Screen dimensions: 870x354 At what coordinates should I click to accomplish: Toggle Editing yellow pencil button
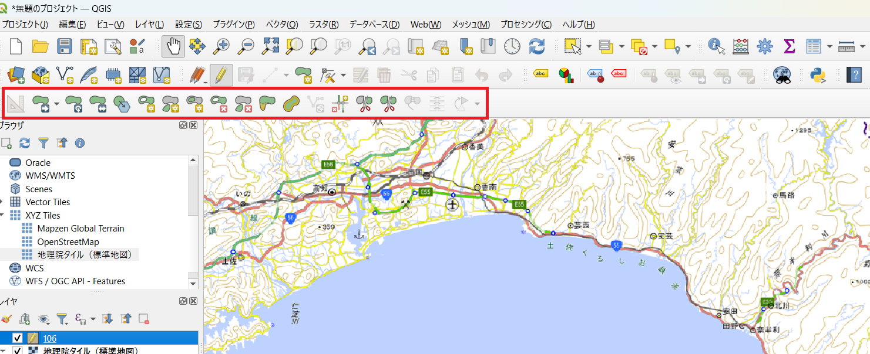coord(221,74)
